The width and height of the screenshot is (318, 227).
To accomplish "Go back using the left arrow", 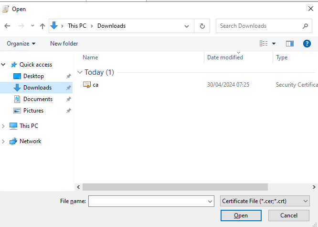I will tap(7, 26).
